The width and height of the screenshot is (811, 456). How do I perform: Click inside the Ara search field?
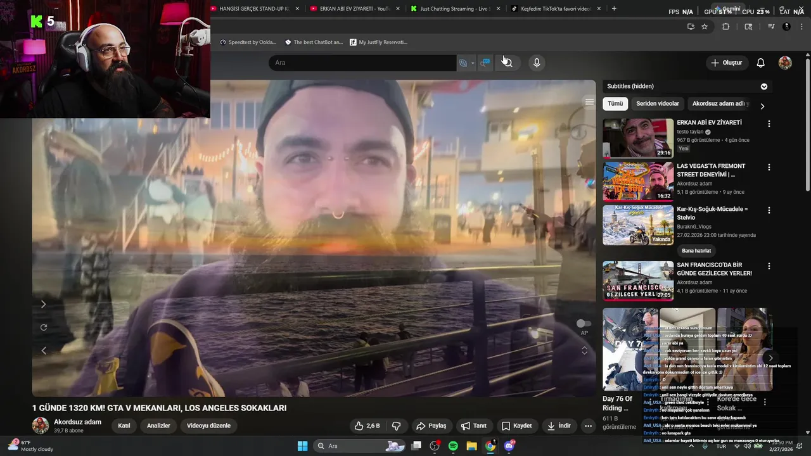coord(361,63)
